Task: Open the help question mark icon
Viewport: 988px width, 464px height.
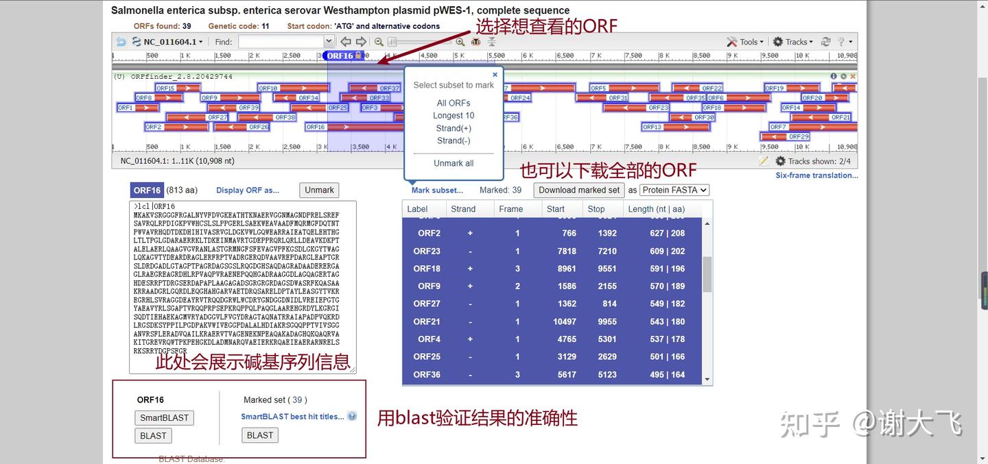Action: coord(841,42)
